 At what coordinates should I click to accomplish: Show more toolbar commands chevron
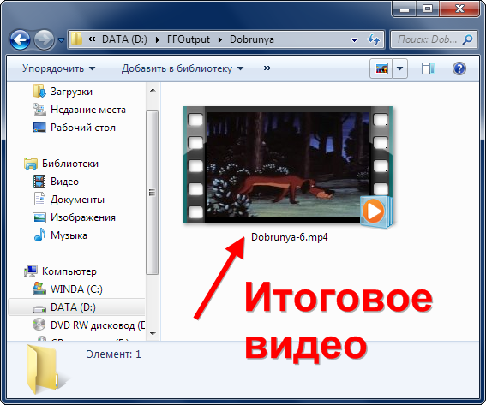pyautogui.click(x=267, y=68)
